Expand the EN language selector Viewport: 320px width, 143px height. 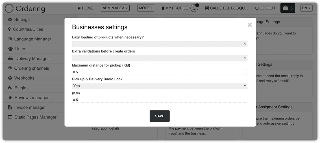pos(306,8)
